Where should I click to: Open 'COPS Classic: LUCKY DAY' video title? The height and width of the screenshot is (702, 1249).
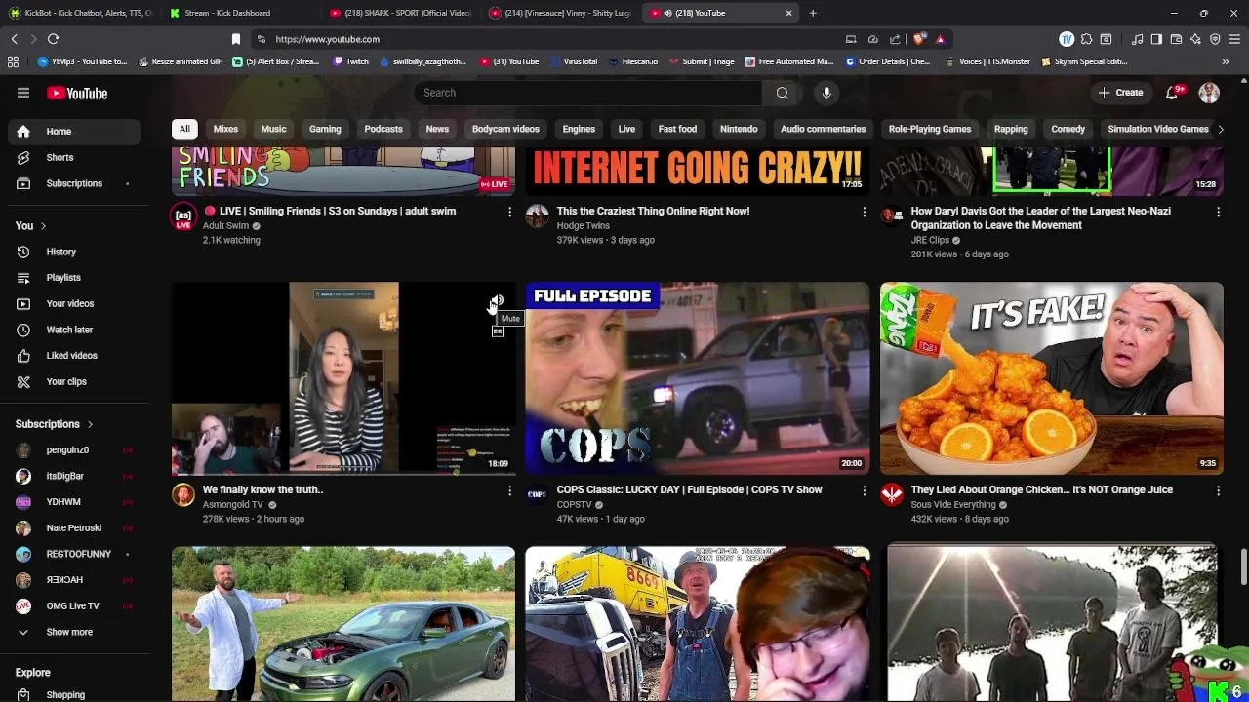pos(689,489)
